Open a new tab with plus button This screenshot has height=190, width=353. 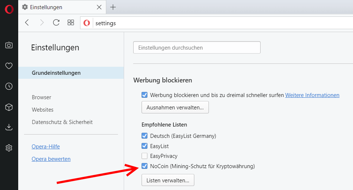tap(113, 7)
